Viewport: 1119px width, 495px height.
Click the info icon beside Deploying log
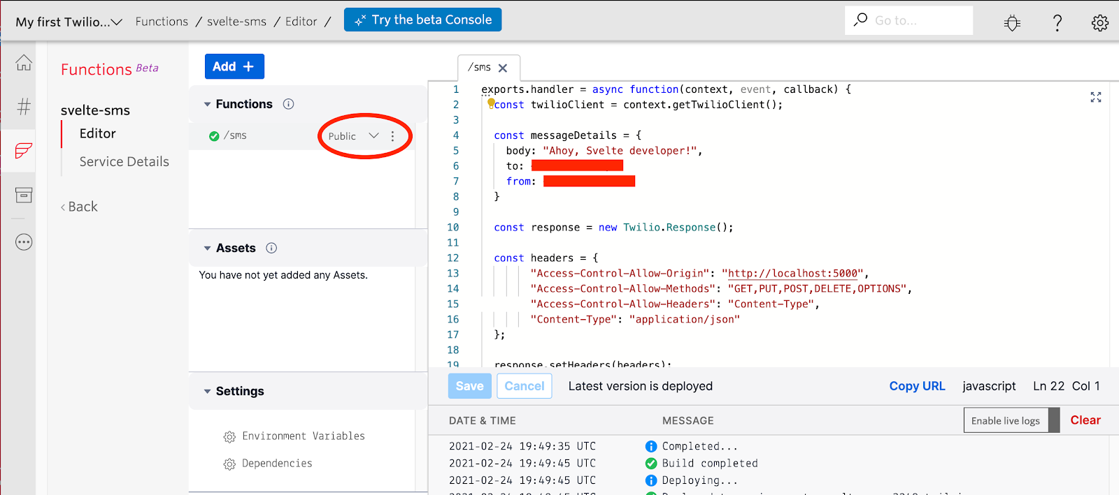pyautogui.click(x=651, y=480)
